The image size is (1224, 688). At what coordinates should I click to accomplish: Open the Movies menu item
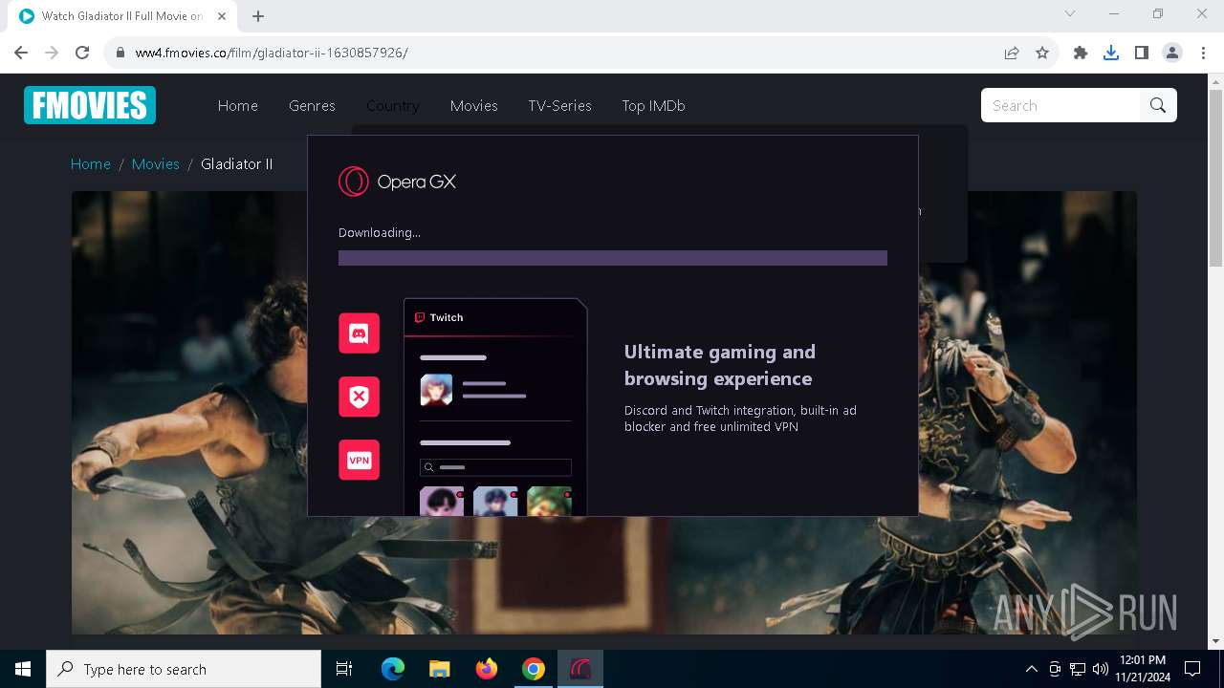pyautogui.click(x=474, y=106)
